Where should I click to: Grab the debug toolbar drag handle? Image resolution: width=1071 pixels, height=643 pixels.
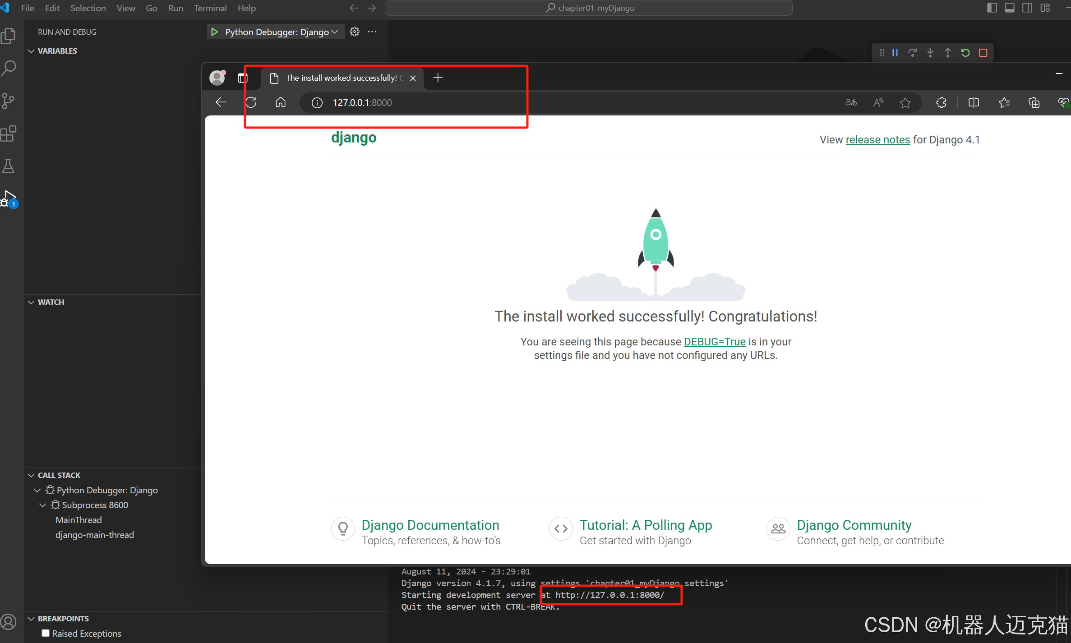[x=882, y=53]
